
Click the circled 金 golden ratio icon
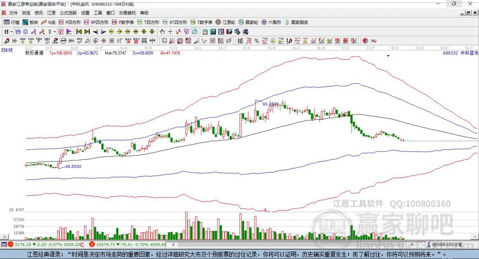[x=273, y=41]
